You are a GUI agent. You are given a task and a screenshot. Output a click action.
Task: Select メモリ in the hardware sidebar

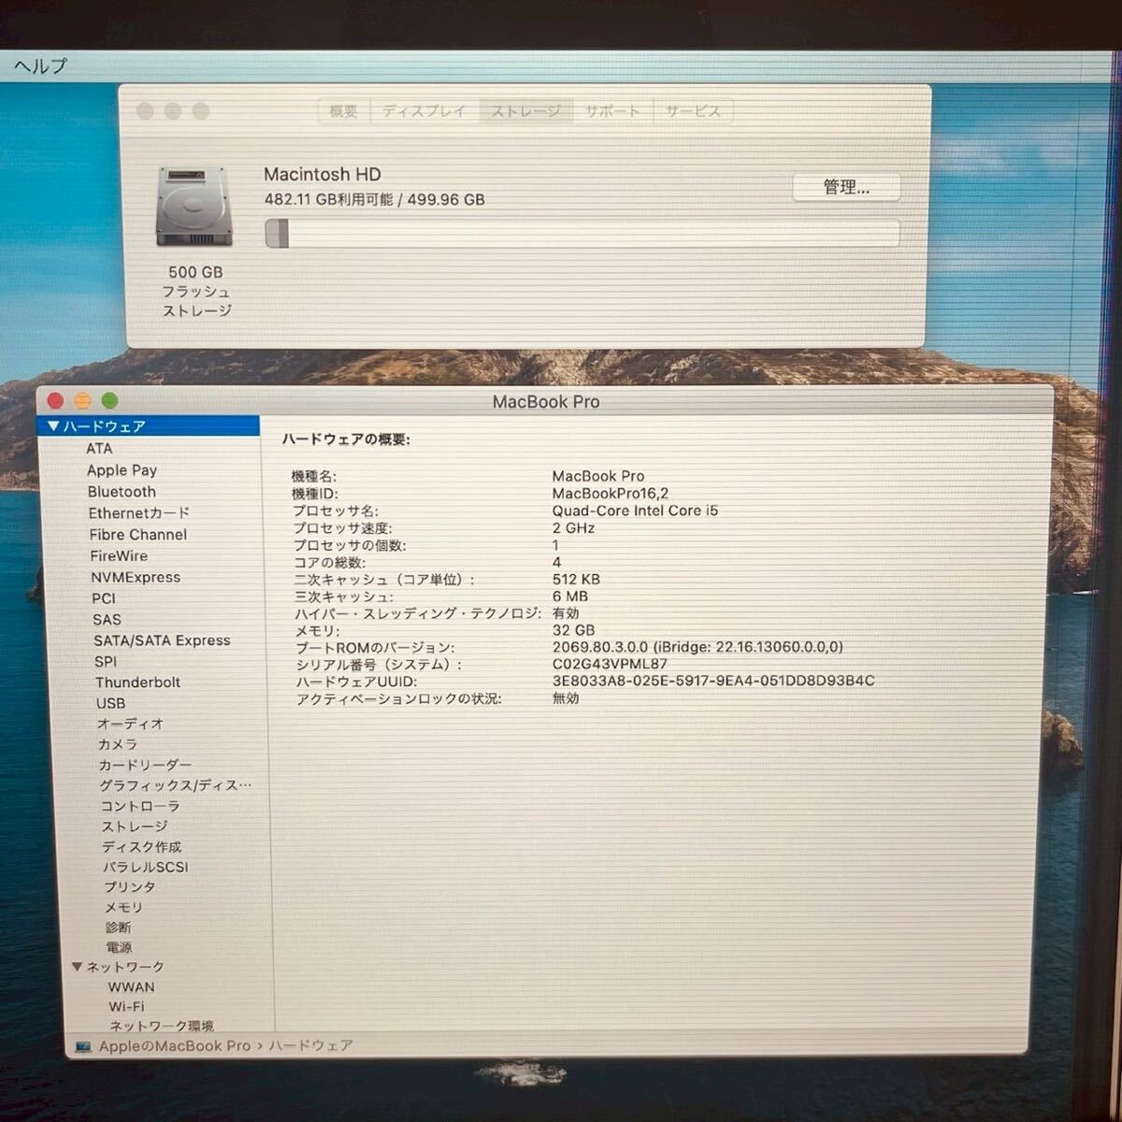pos(124,908)
